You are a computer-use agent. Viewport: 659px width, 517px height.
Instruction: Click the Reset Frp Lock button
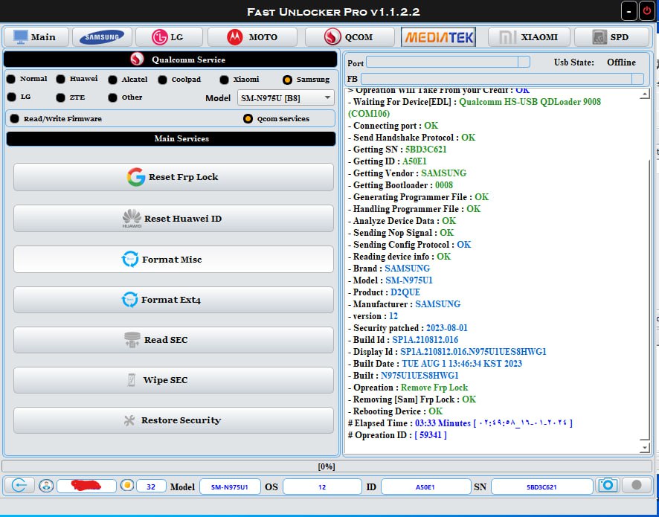click(173, 177)
